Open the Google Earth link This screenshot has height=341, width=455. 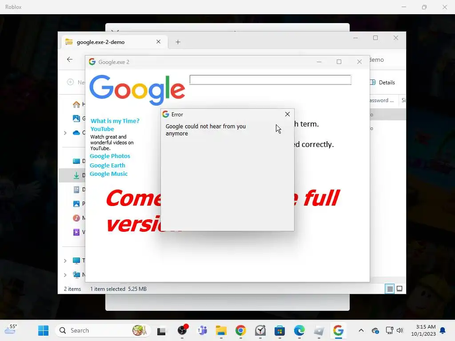[108, 165]
